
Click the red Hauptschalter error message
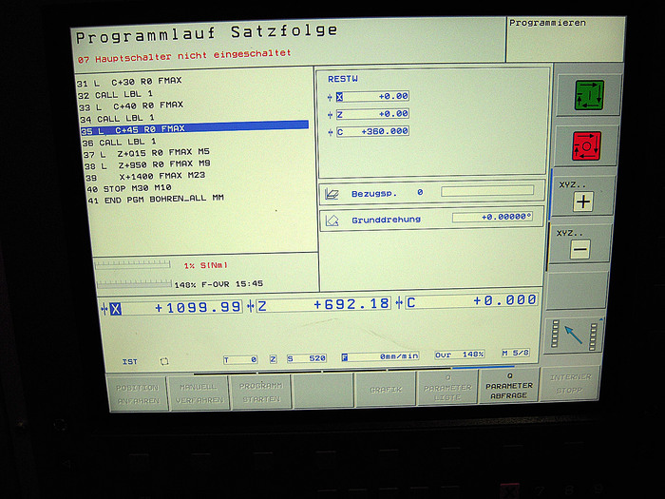(184, 56)
